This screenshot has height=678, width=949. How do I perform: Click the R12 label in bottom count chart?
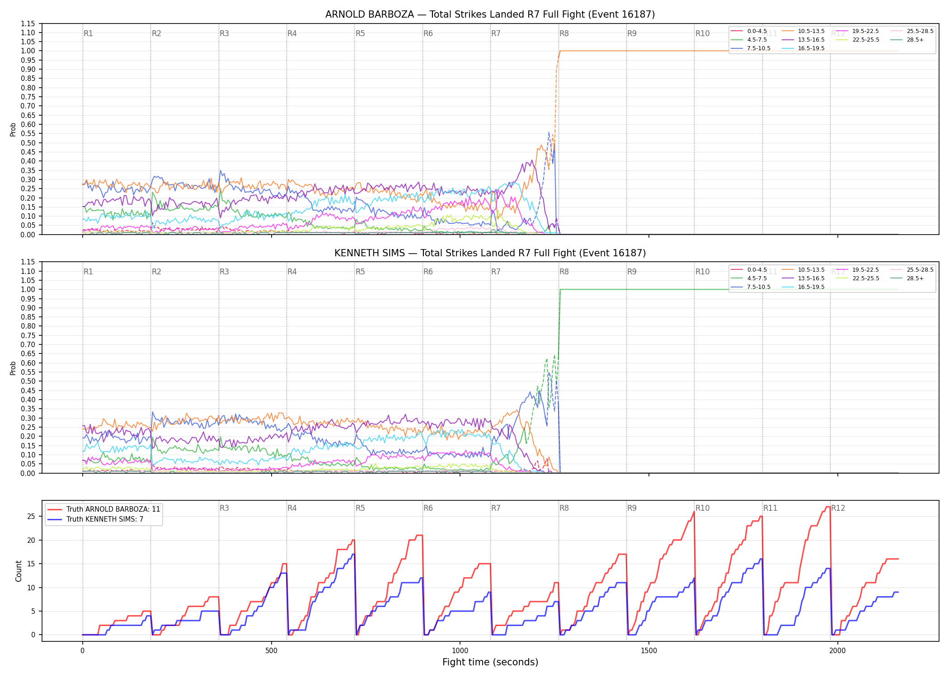pyautogui.click(x=838, y=508)
